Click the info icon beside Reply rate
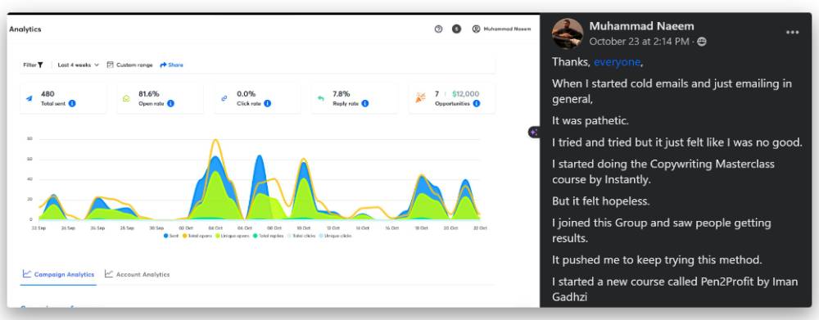The width and height of the screenshot is (819, 320). 365,103
